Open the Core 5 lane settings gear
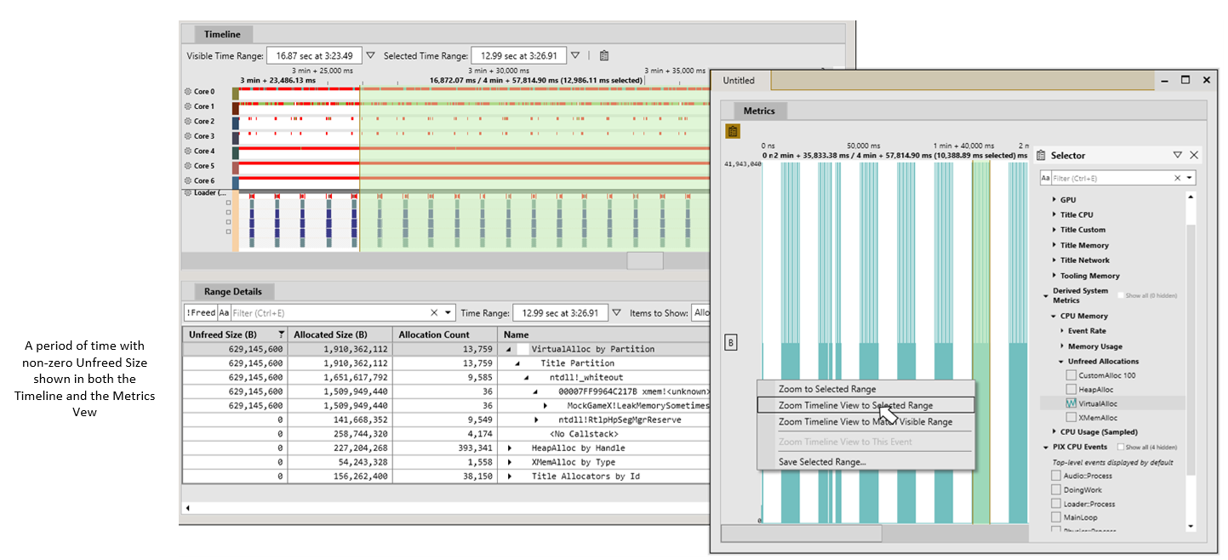 (188, 166)
